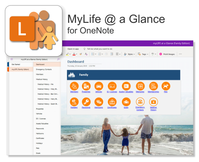Select the Memberships badge icon
The width and height of the screenshot is (199, 162).
(x=154, y=86)
